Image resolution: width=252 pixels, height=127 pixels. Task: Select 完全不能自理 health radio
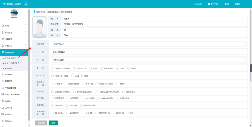[81, 105]
